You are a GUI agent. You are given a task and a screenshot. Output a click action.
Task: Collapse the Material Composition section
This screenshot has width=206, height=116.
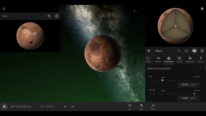click(200, 69)
